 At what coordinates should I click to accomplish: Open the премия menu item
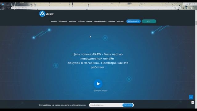pos(54,22)
